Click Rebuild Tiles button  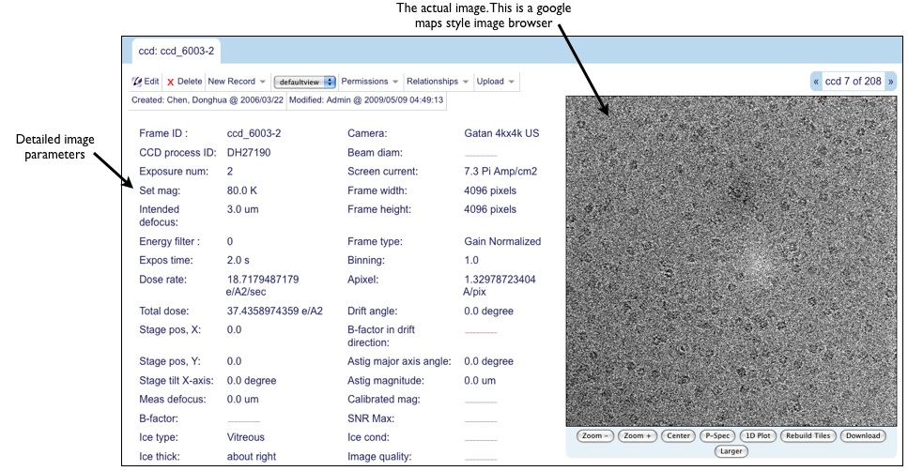808,435
